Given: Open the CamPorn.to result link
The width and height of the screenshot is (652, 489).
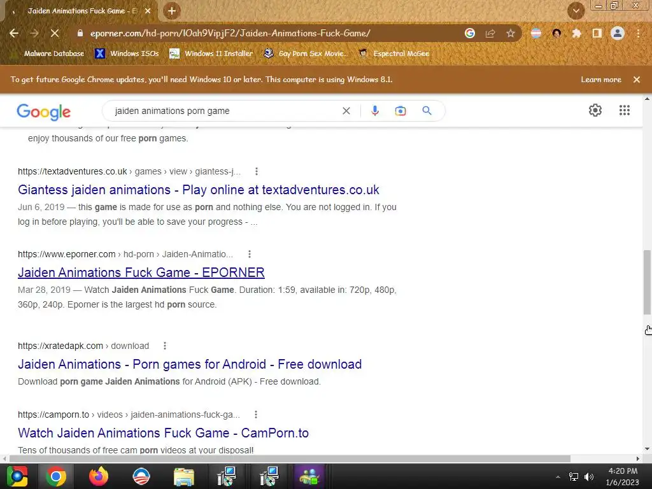Looking at the screenshot, I should pos(163,433).
